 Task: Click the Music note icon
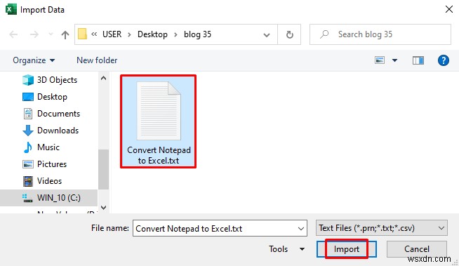[x=28, y=147]
